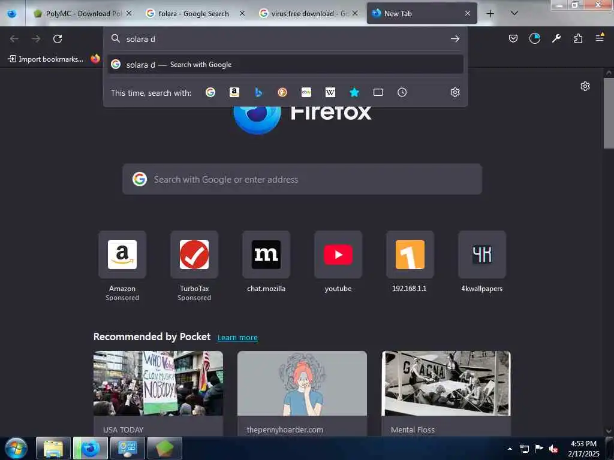Close the virus free download tab
Image resolution: width=614 pixels, height=460 pixels.
355,14
